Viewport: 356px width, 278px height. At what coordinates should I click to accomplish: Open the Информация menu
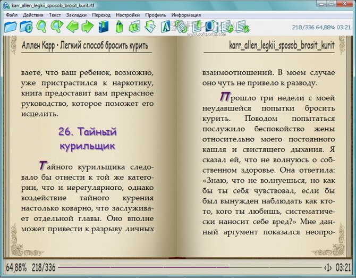pos(186,15)
